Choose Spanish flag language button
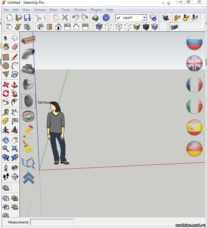 (194, 127)
